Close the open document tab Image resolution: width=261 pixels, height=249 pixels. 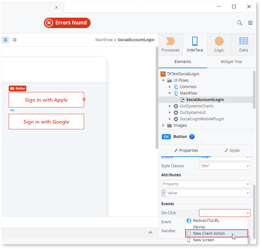[57, 7]
